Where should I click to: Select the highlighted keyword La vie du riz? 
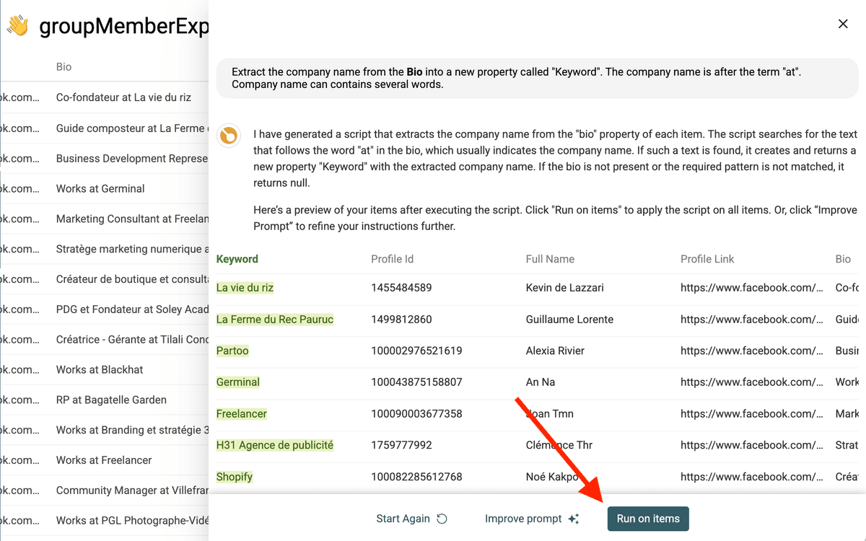point(245,288)
